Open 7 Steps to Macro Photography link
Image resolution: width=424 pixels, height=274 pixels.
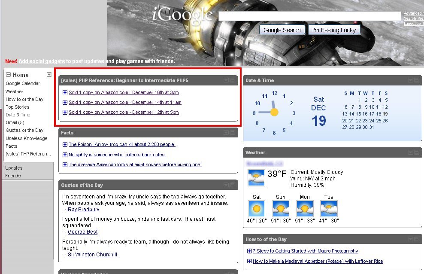point(306,251)
